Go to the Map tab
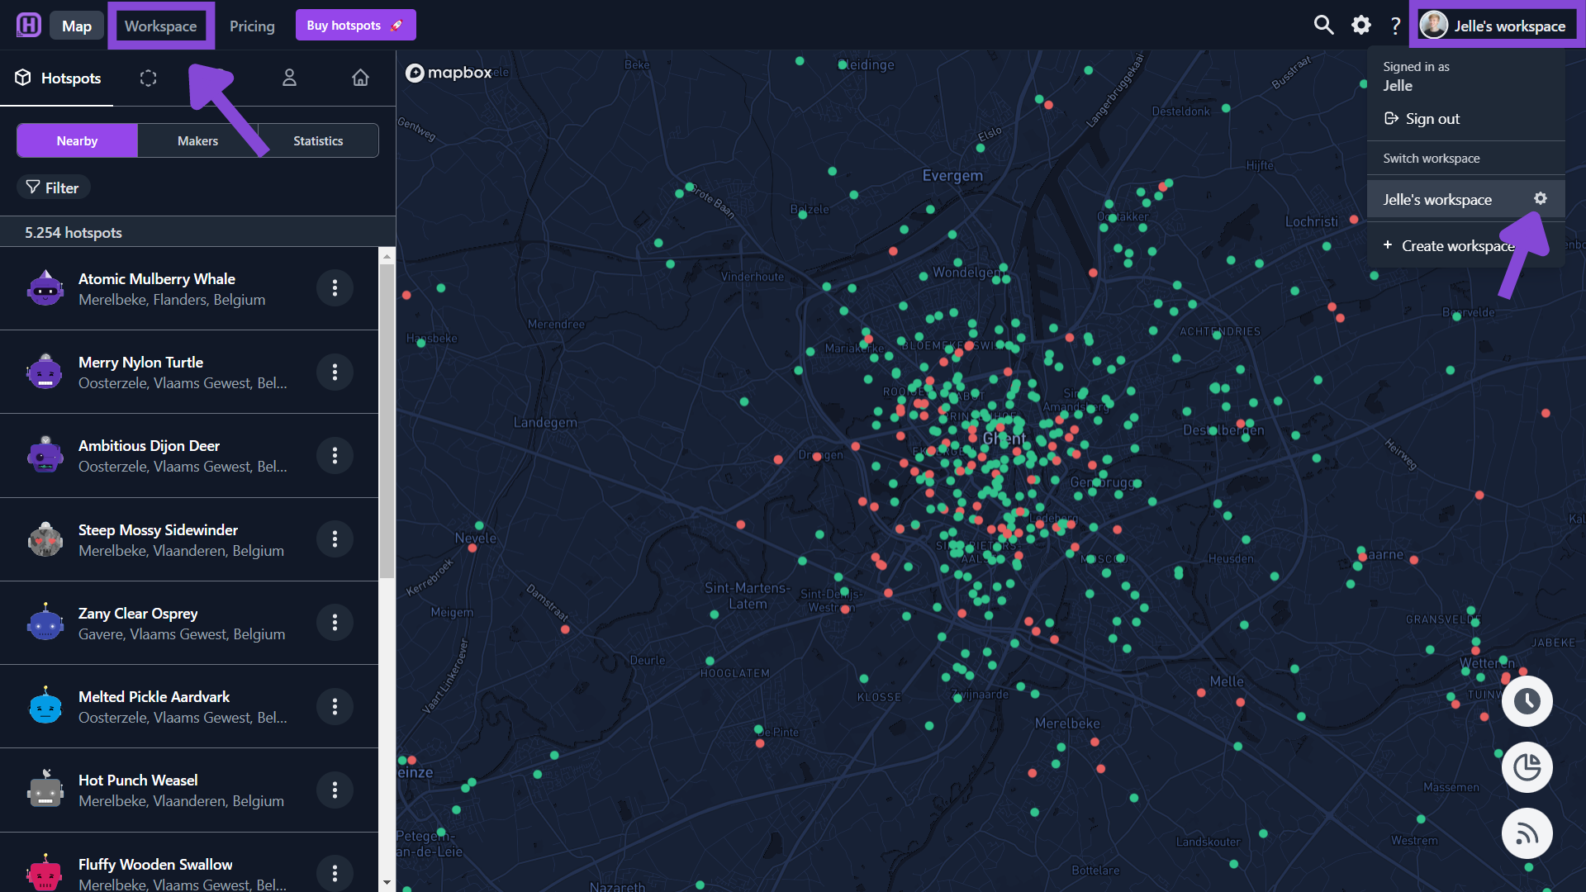 [77, 26]
